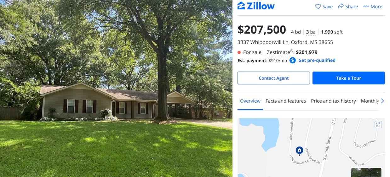The image size is (390, 177).
Task: Expand the map to fullscreen
Action: pyautogui.click(x=378, y=125)
